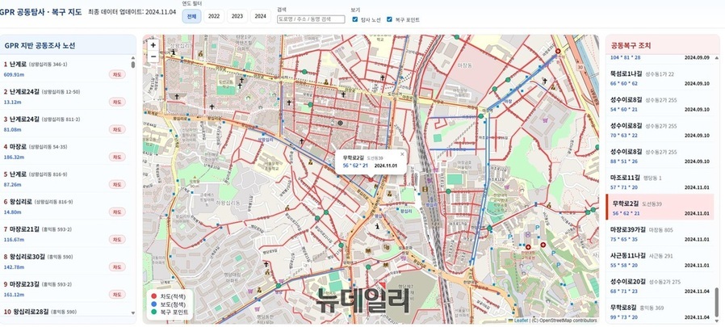Select the 무학로8길 restoration entry
Viewport: 725px width, 327px height.
point(660,312)
